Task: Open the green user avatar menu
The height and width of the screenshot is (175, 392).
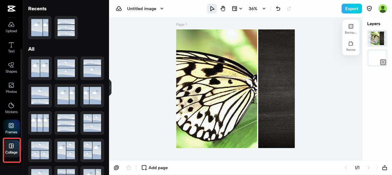Action: point(383,9)
